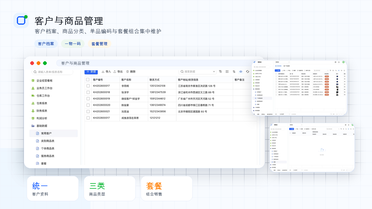Tick the select-all checkbox in the table header
The height and width of the screenshot is (209, 372).
pyautogui.click(x=88, y=80)
